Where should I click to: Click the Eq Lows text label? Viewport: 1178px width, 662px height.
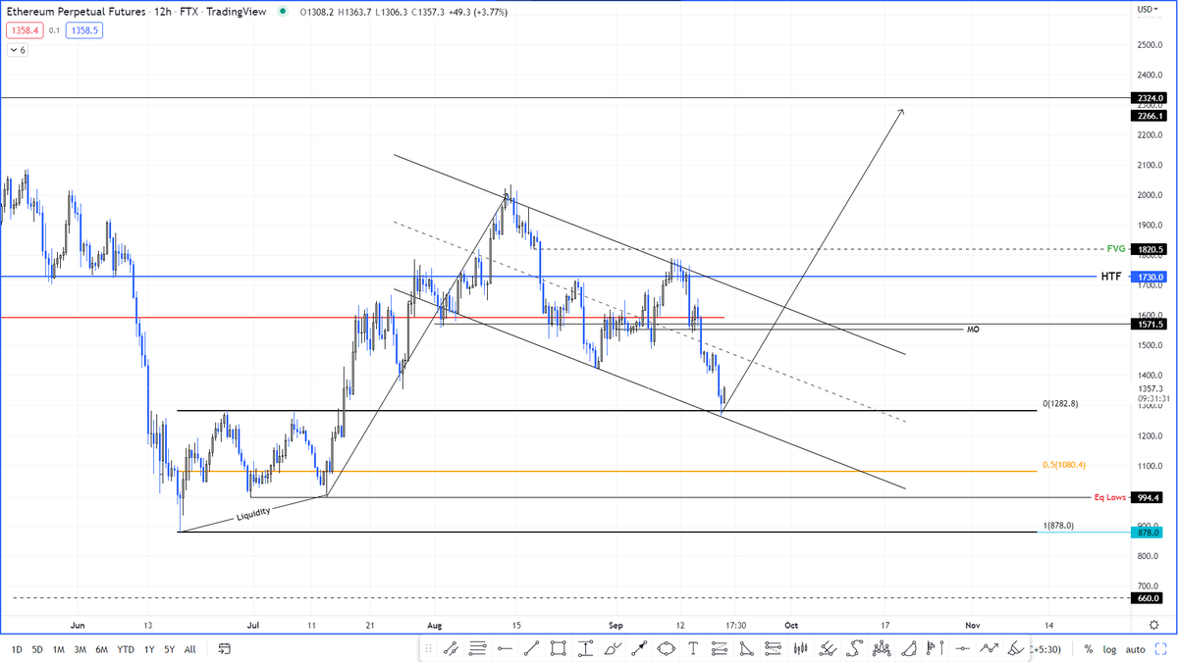click(x=1110, y=497)
